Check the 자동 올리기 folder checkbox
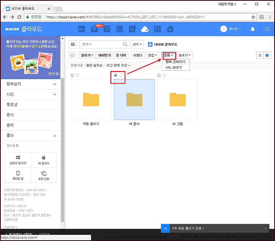 [72, 75]
